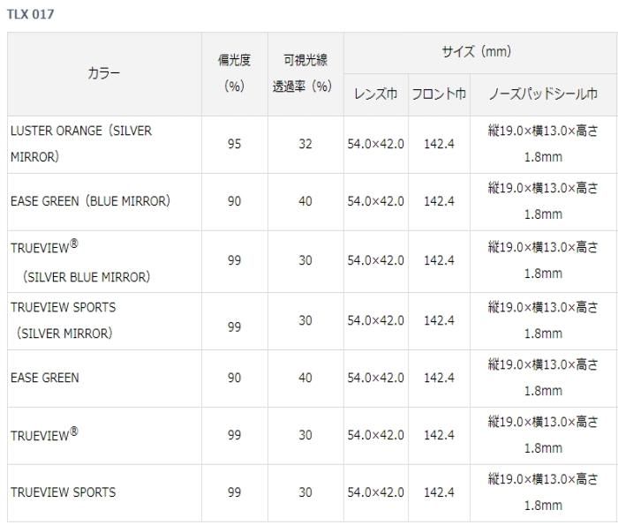Viewport: 618px width, 525px height.
Task: Click the polarization value 95
Action: pyautogui.click(x=234, y=144)
